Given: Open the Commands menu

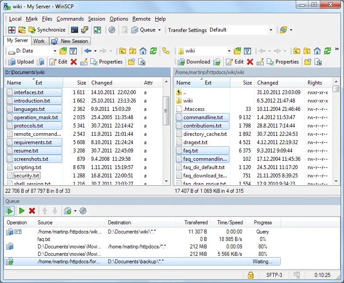Looking at the screenshot, I should [x=70, y=19].
